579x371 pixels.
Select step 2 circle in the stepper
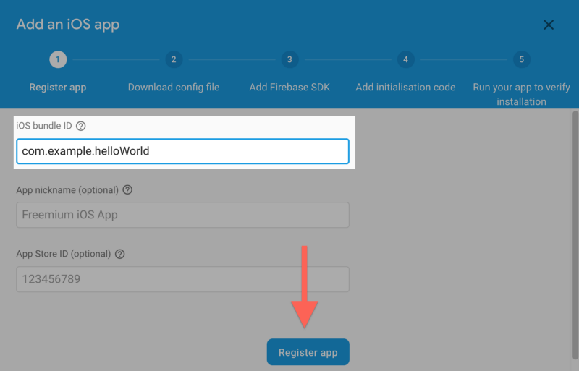click(x=174, y=59)
